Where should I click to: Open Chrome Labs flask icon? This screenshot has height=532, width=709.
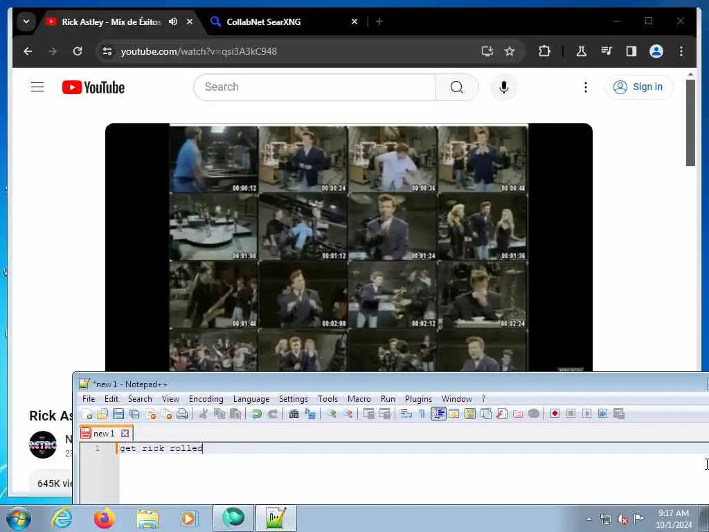582,51
